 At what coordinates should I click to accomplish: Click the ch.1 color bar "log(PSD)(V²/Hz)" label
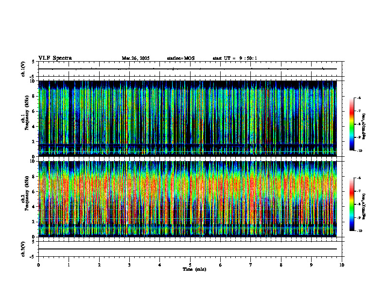tap(364, 127)
